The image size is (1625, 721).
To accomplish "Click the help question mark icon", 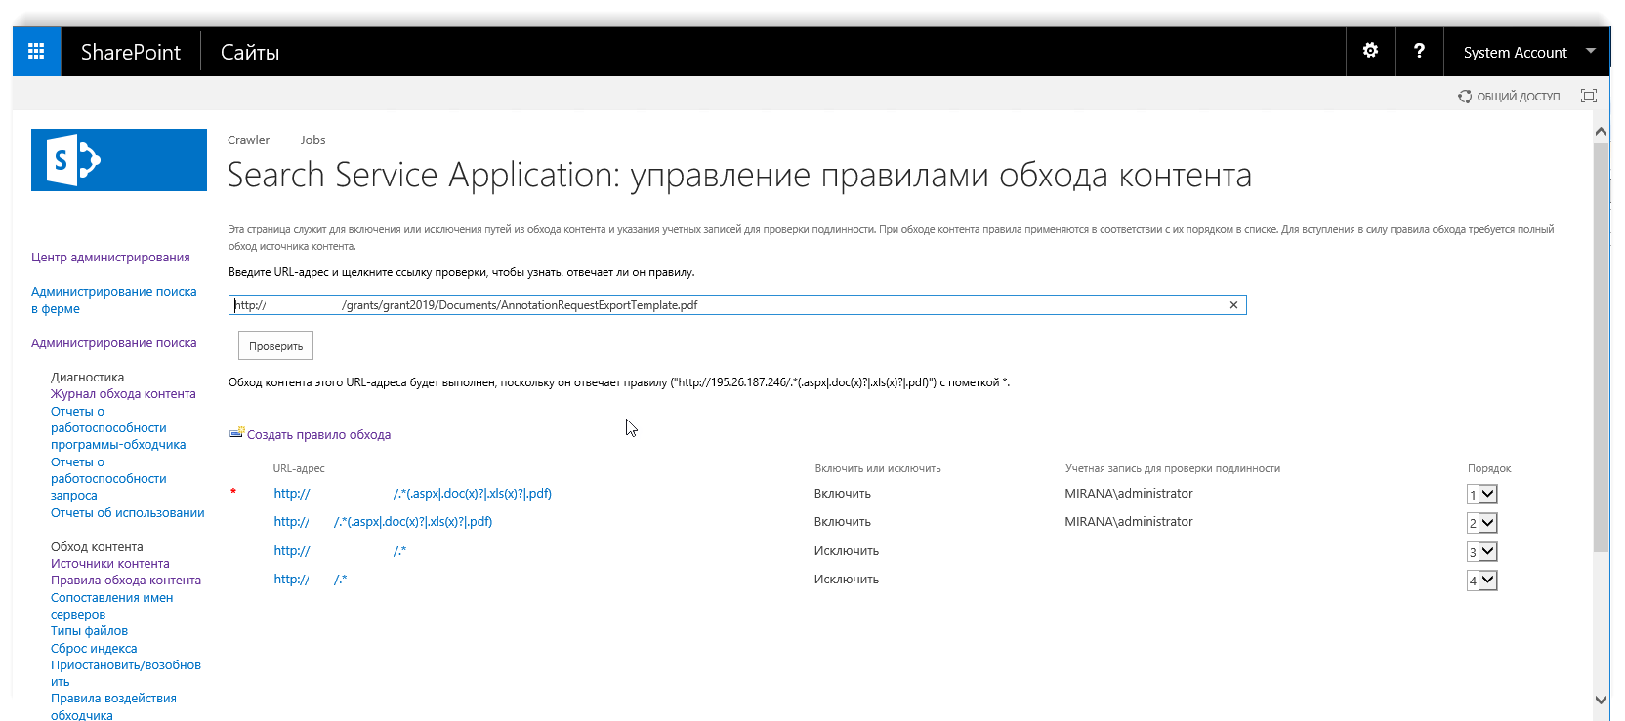I will 1419,51.
